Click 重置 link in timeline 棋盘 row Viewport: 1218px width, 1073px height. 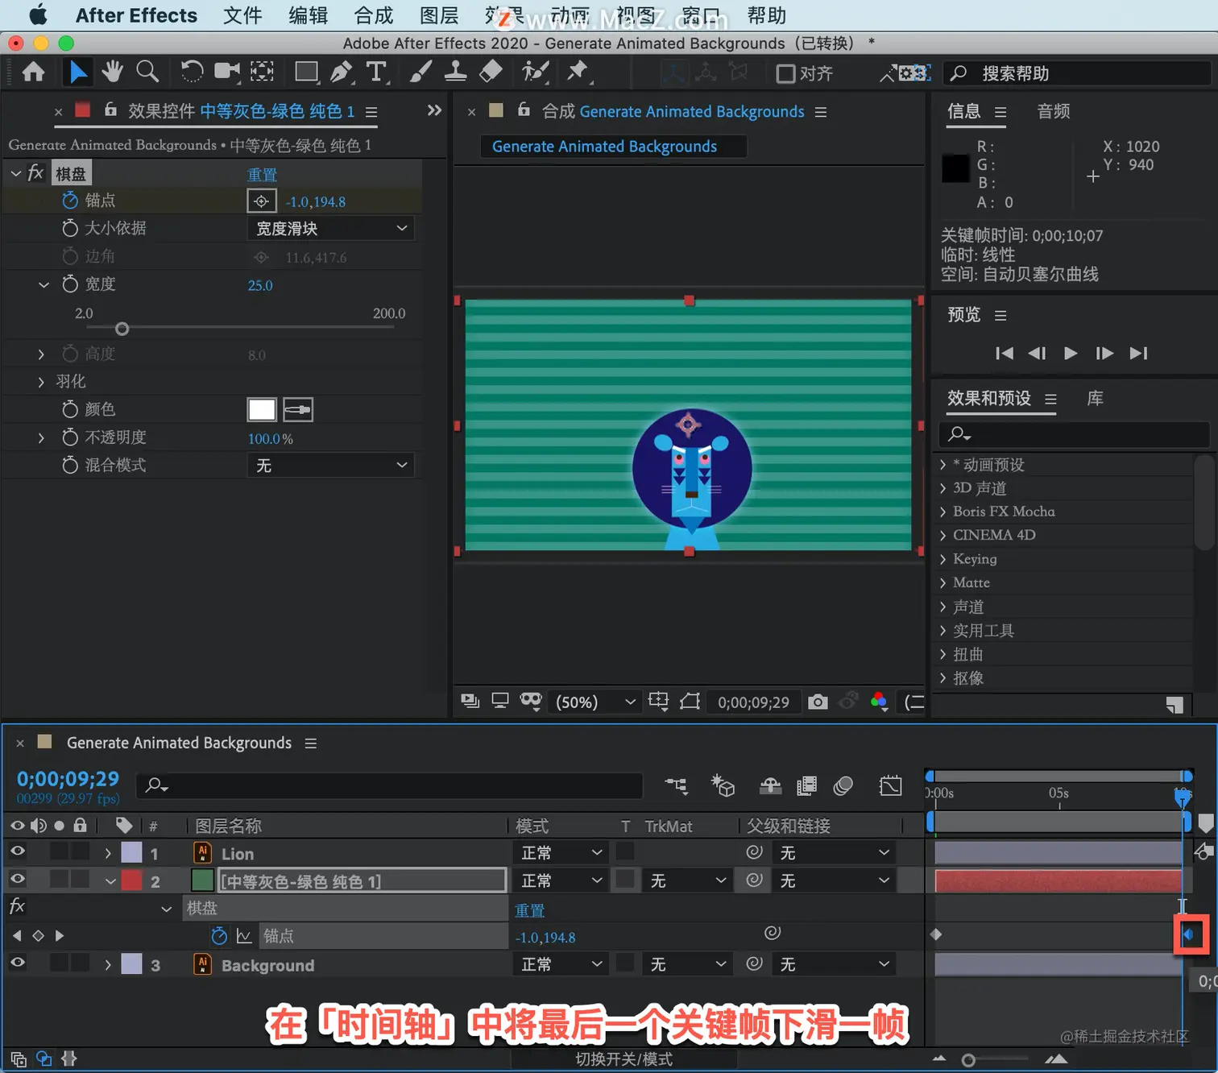530,910
